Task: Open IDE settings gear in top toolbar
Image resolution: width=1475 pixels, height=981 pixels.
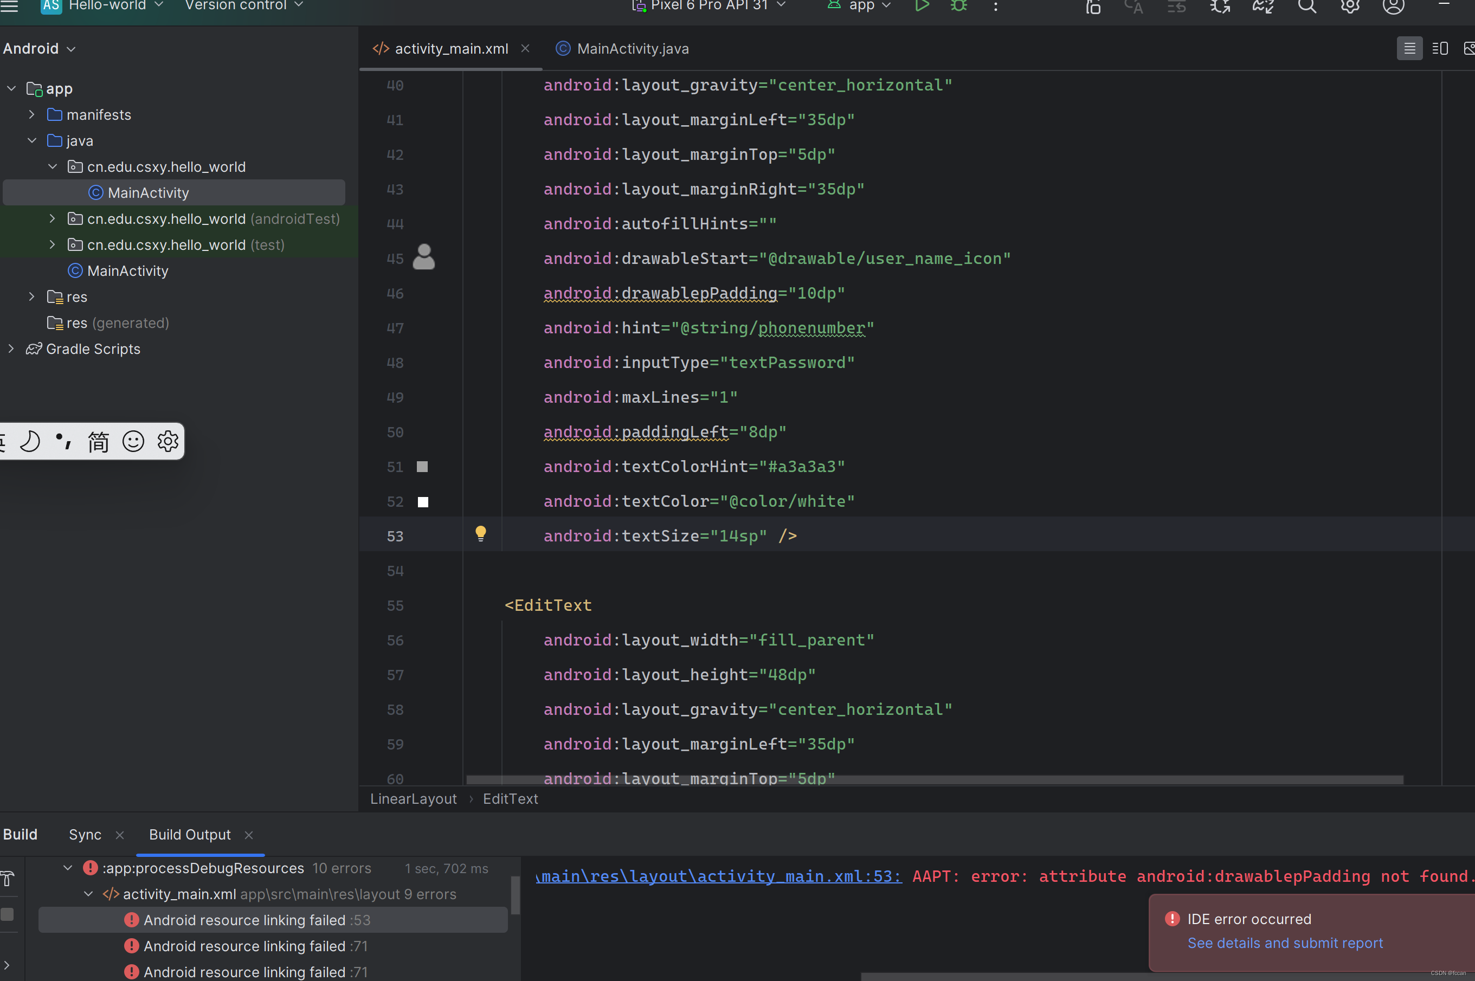Action: [1350, 7]
